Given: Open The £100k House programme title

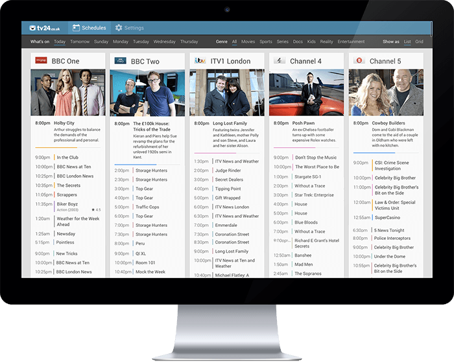Looking at the screenshot, I should (152, 126).
